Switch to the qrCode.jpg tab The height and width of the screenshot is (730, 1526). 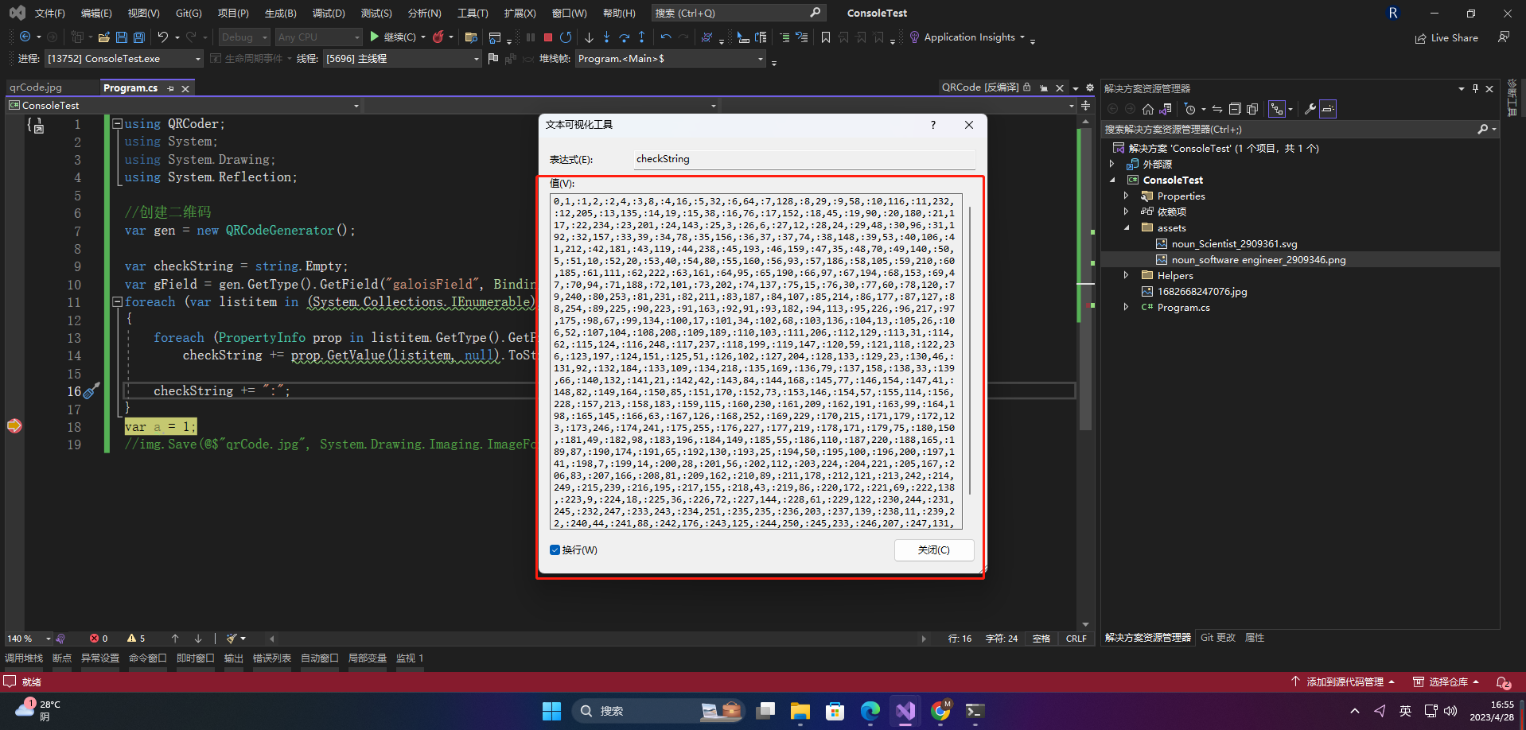pyautogui.click(x=36, y=87)
